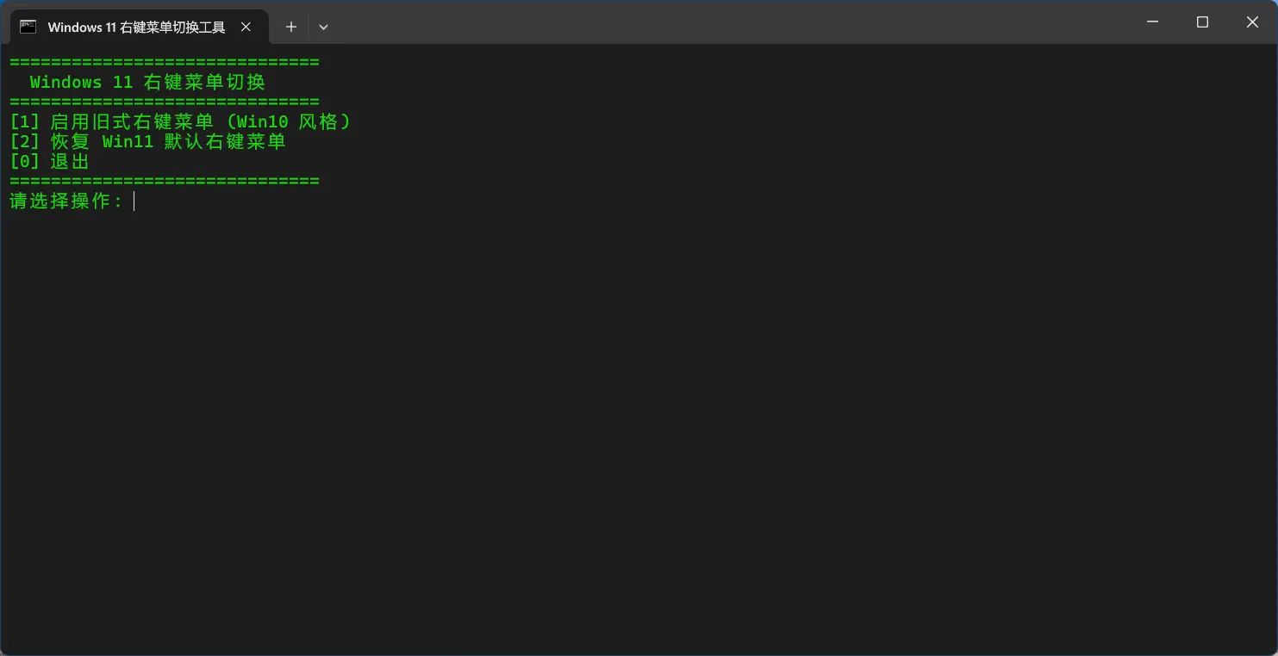1278x656 pixels.
Task: Click the square maximize icon
Action: (x=1202, y=22)
